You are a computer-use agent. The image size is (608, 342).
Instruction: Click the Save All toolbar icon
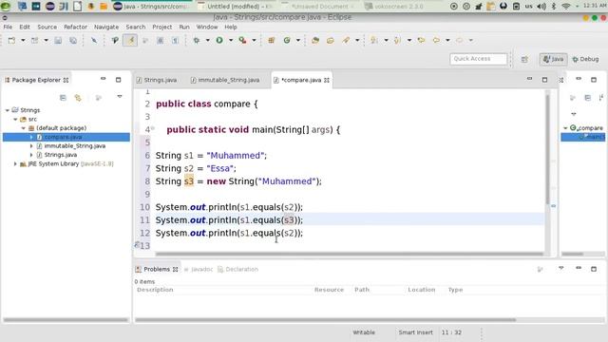[x=73, y=40]
